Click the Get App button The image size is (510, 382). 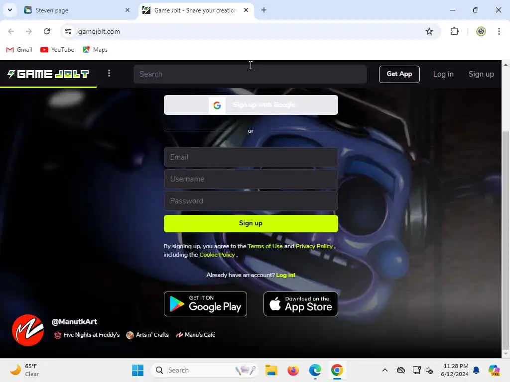tap(399, 74)
